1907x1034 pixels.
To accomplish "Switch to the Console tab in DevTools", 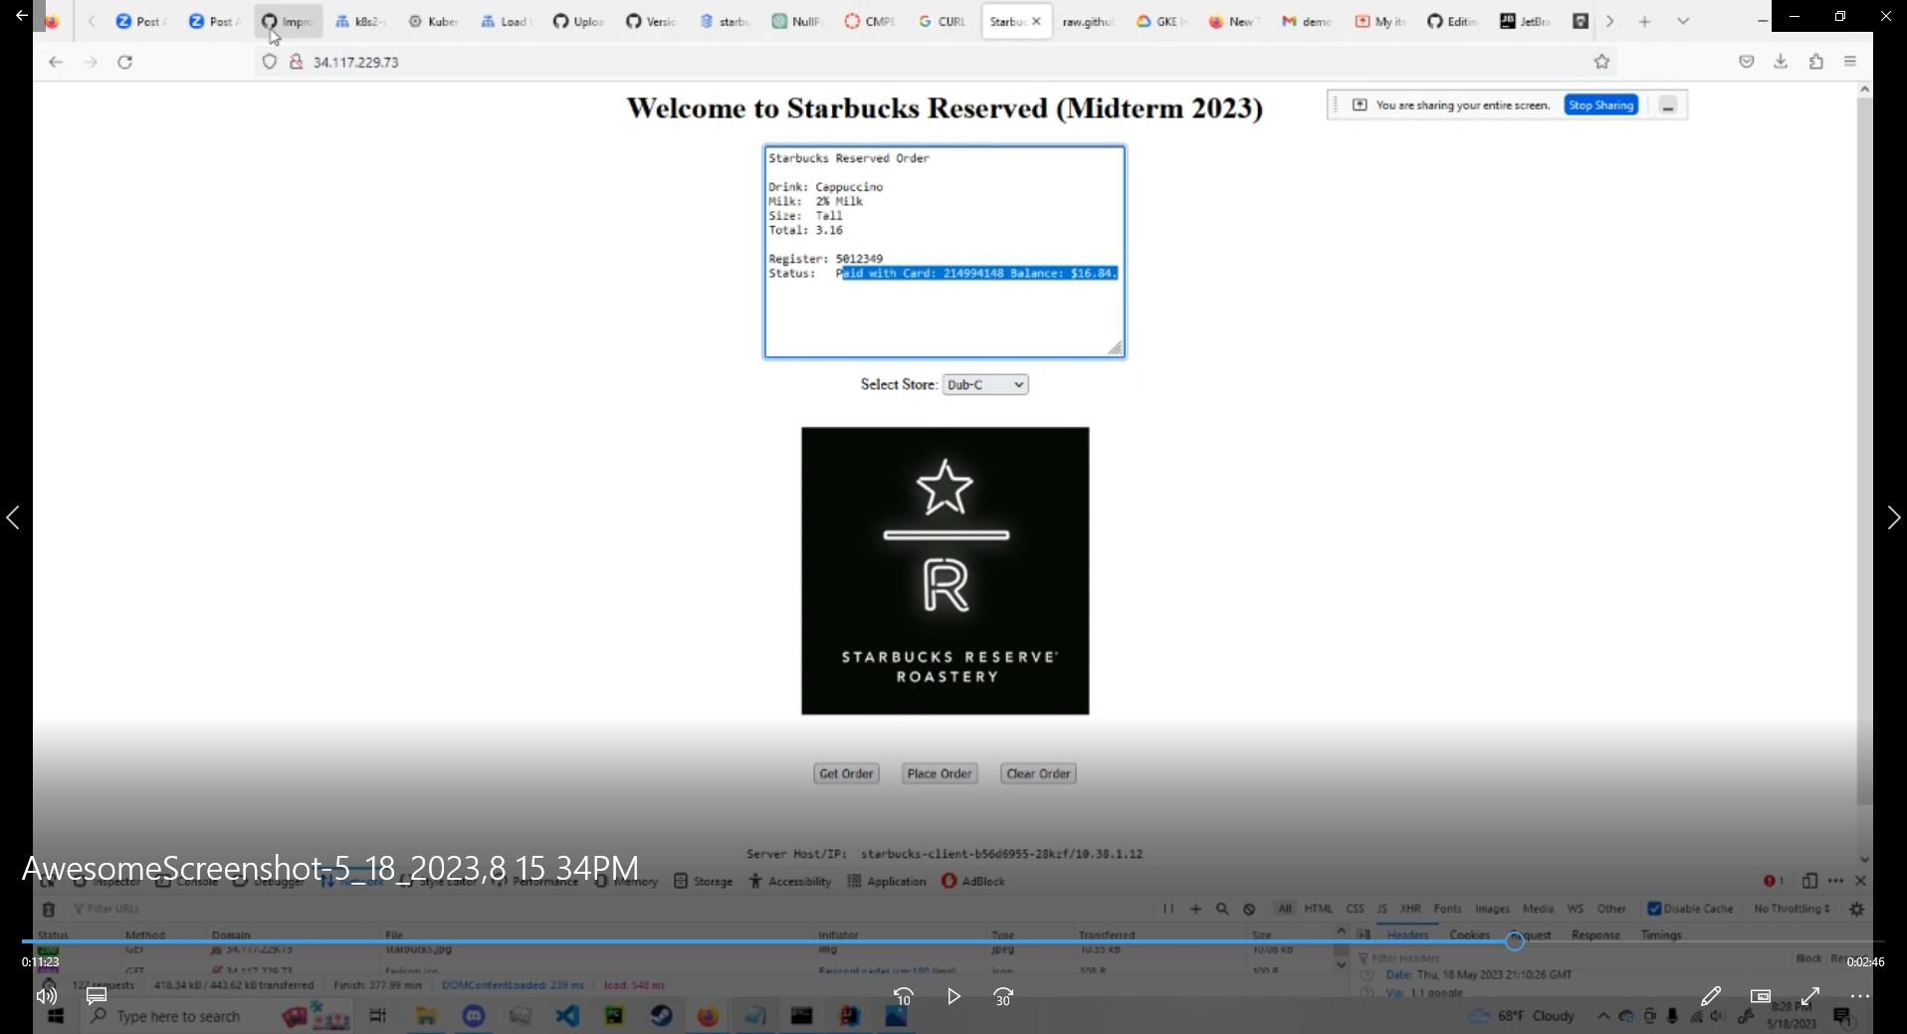I will click(x=195, y=881).
